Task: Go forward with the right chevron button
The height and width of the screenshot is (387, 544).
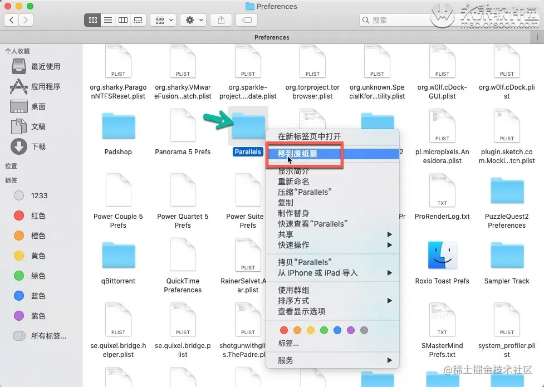Action: click(26, 20)
